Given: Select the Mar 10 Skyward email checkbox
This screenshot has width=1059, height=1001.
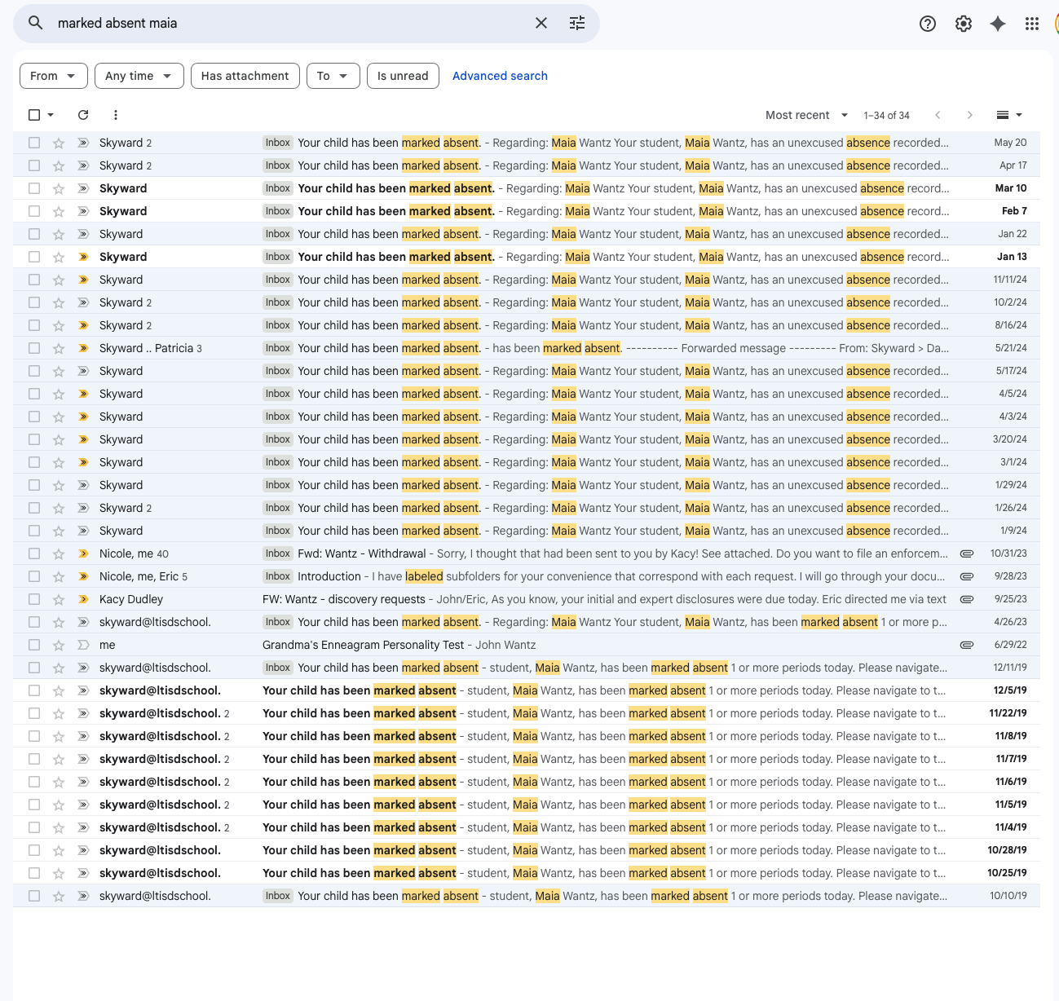Looking at the screenshot, I should pyautogui.click(x=34, y=188).
